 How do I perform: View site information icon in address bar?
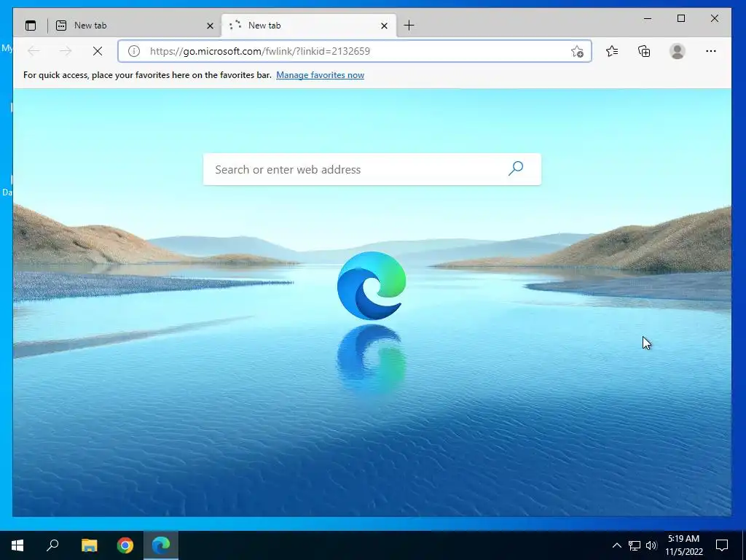click(134, 51)
